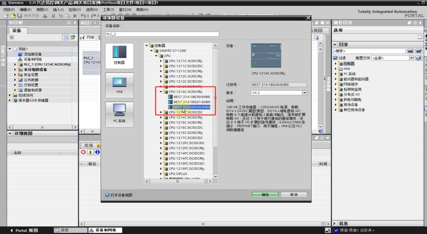
Task: Click the print toolbar icon
Action: (x=45, y=16)
